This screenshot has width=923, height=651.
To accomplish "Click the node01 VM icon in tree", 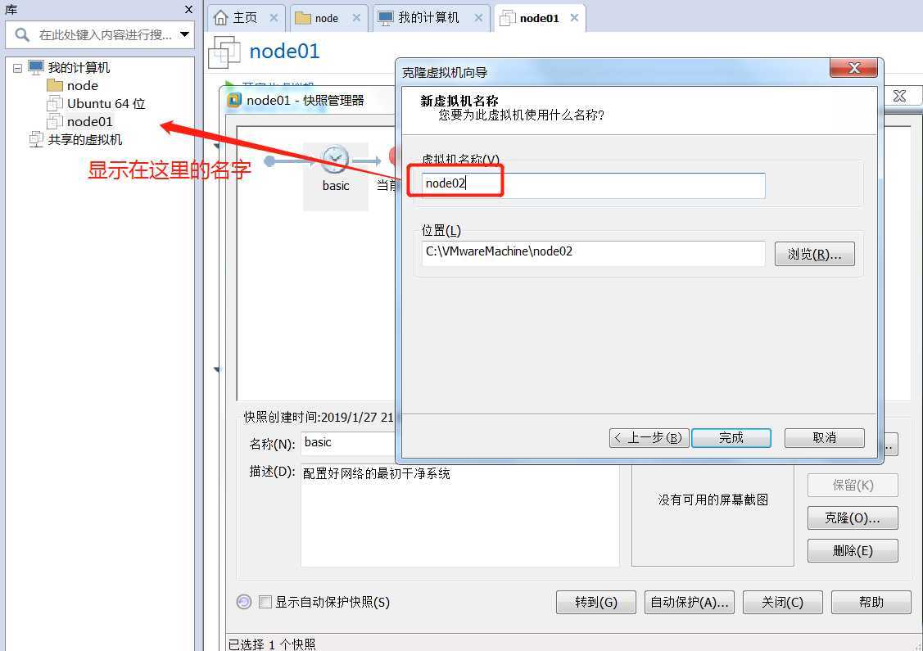I will pos(55,122).
